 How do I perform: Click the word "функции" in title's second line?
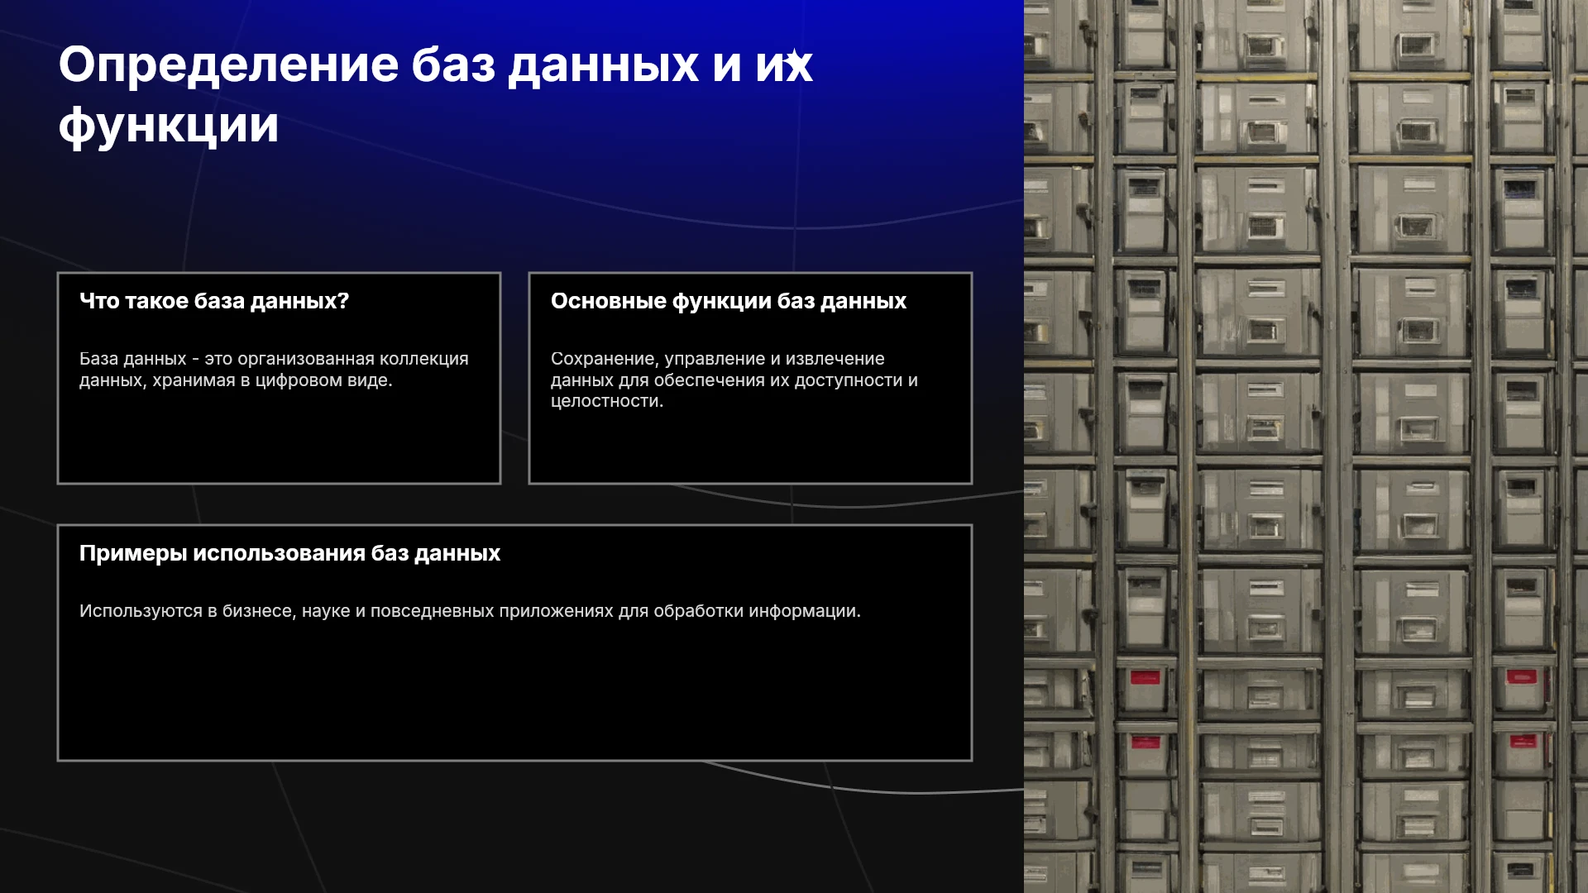(169, 126)
